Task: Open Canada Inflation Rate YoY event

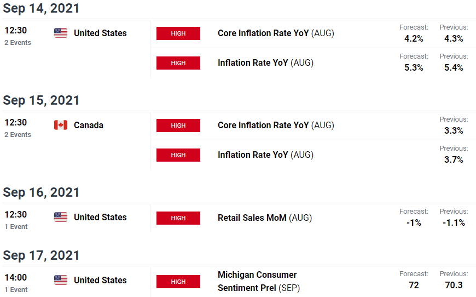Action: pos(265,155)
